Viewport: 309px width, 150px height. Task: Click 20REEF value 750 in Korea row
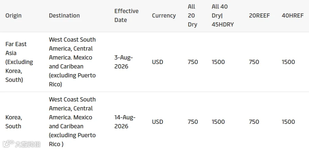click(254, 122)
